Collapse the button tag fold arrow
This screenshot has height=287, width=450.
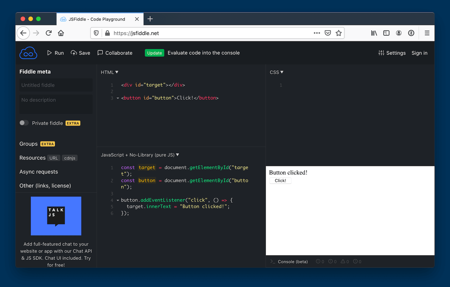tap(118, 98)
